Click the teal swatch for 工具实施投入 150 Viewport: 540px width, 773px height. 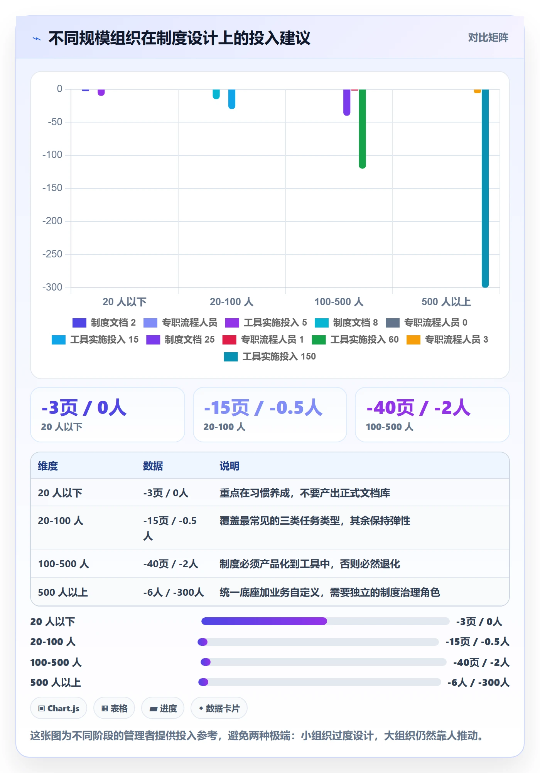(231, 357)
